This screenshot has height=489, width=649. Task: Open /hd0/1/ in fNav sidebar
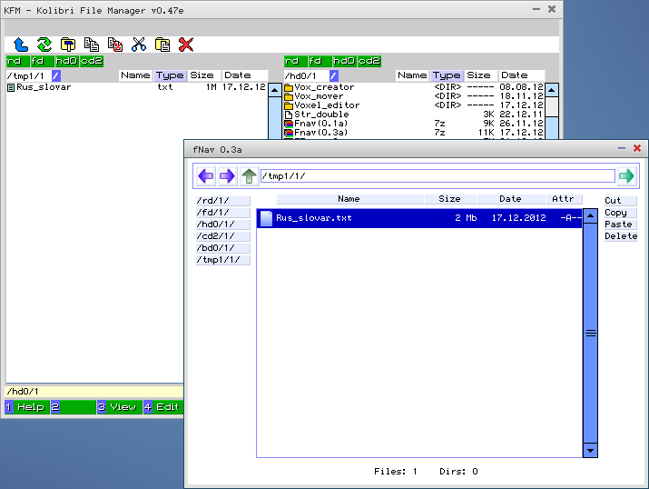click(222, 224)
